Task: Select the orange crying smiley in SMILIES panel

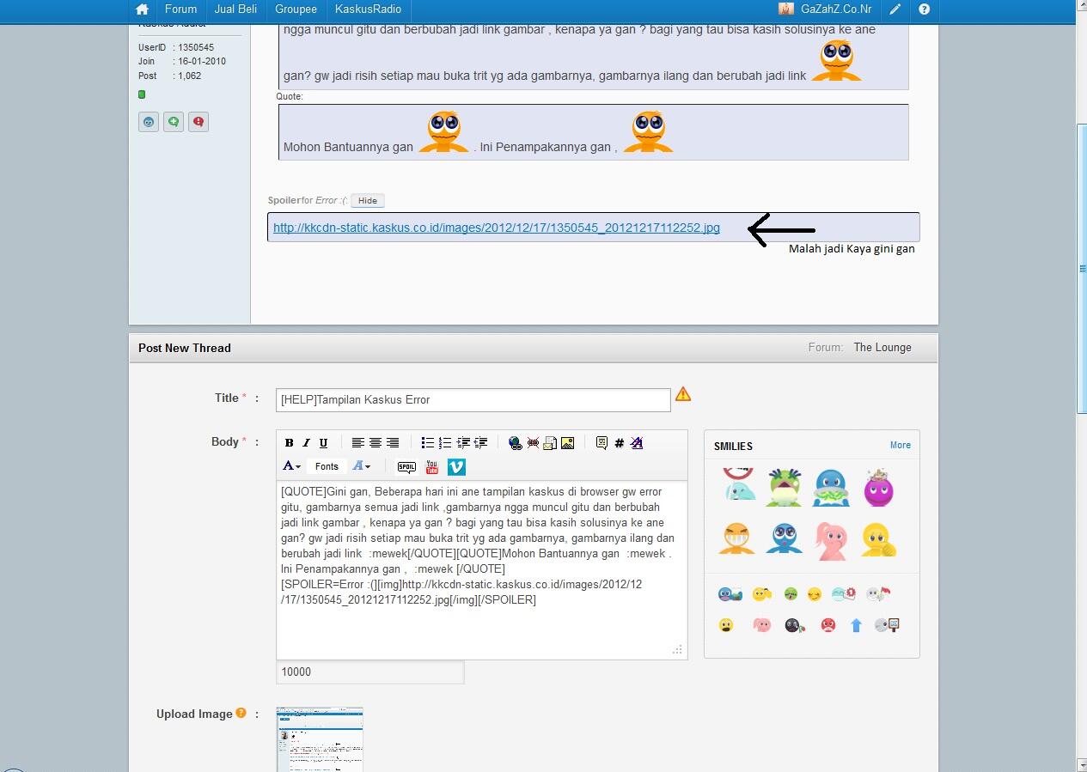Action: 736,538
